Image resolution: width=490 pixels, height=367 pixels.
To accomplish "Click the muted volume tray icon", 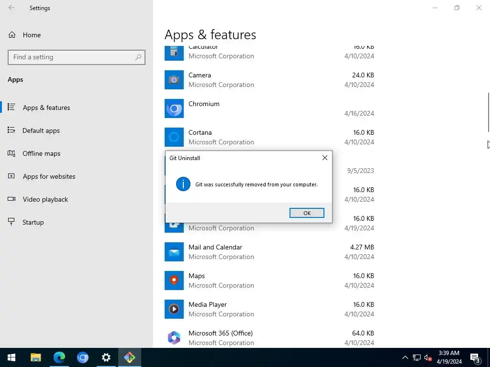I will click(x=428, y=357).
